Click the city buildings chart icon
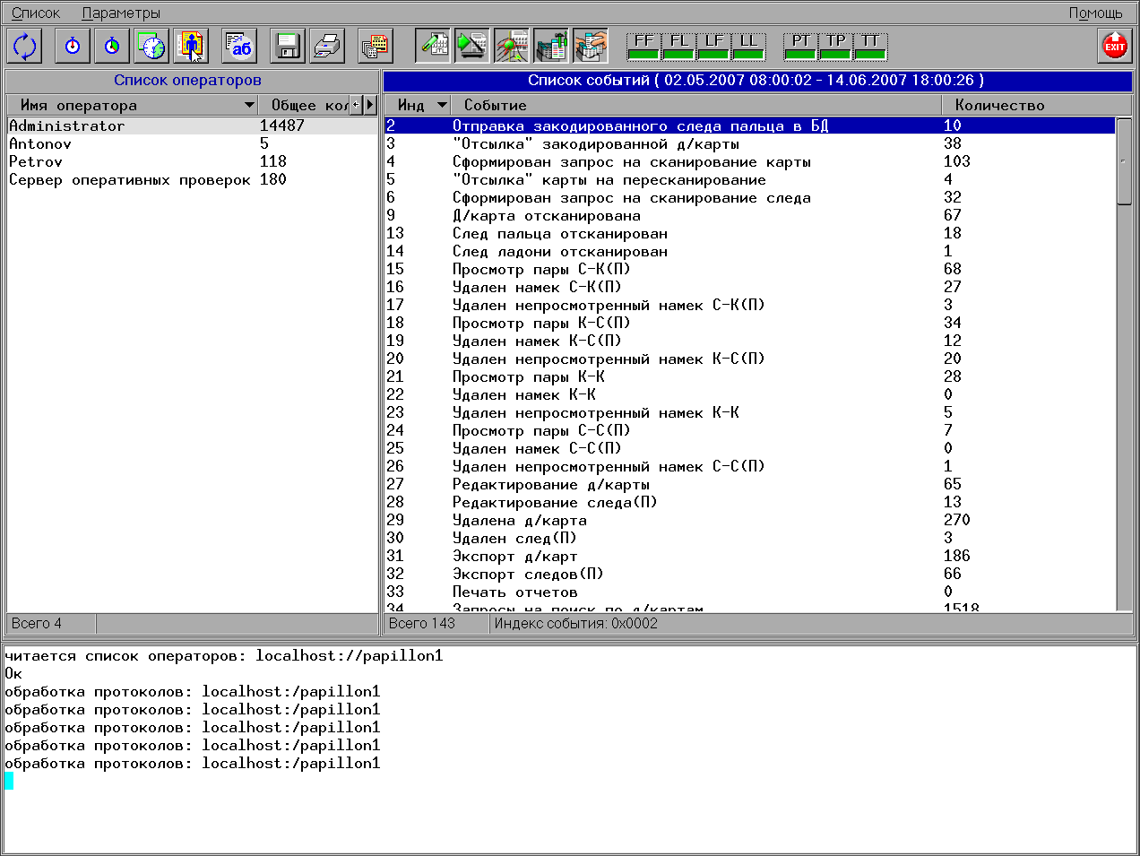The image size is (1140, 856). 551,46
